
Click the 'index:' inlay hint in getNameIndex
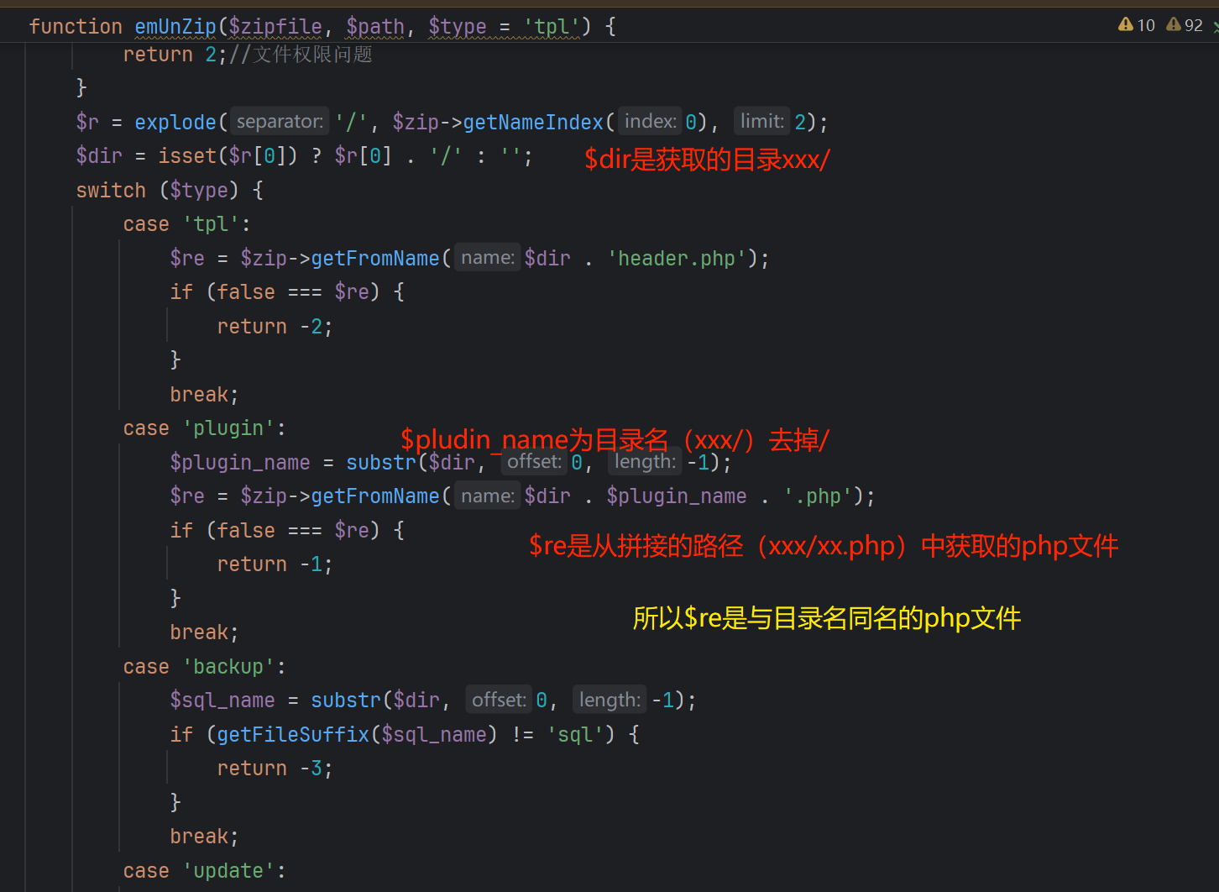(x=650, y=122)
